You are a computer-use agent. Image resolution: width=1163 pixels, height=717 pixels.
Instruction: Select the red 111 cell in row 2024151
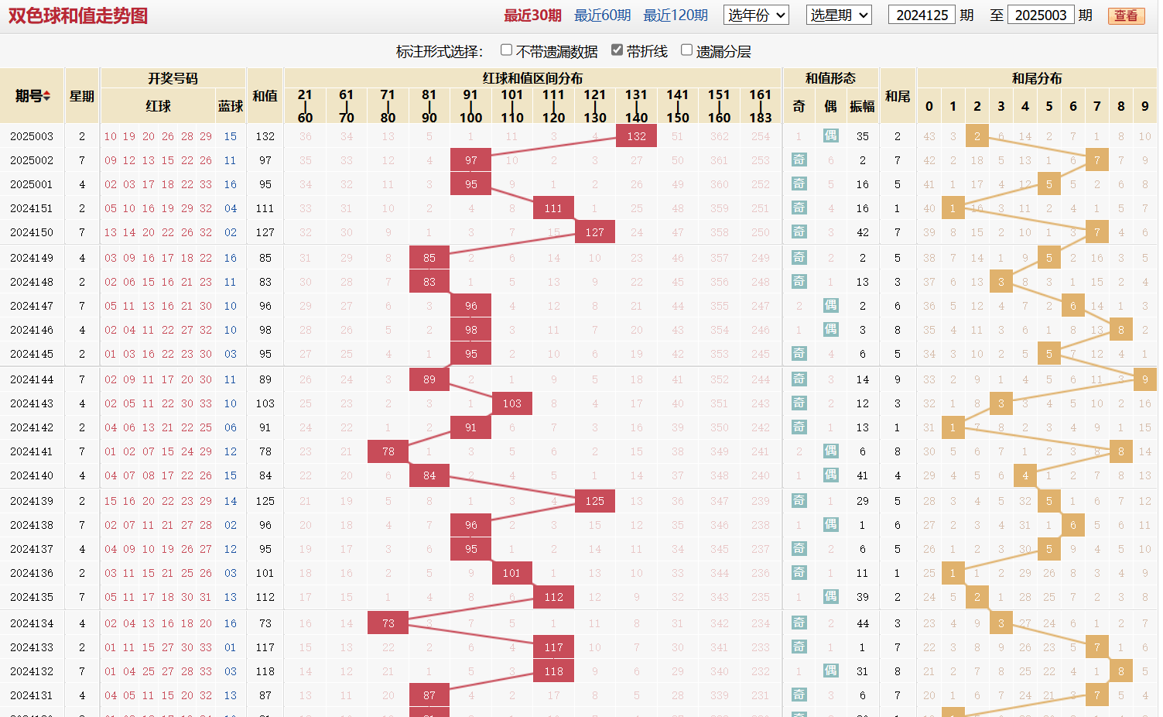[553, 208]
